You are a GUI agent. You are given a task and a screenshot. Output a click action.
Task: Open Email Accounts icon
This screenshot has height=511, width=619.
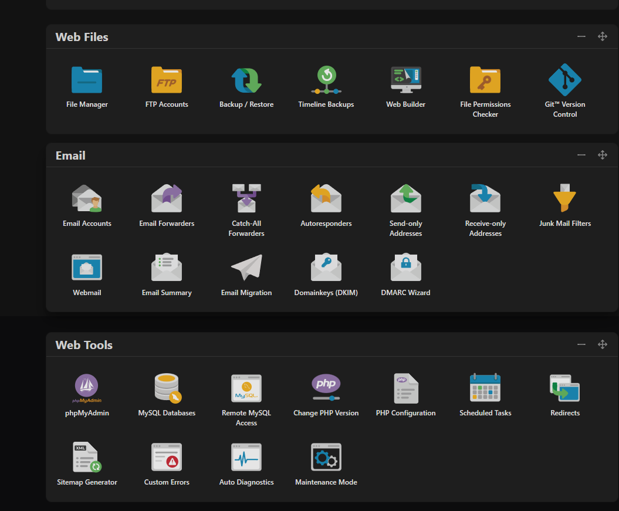(x=87, y=198)
